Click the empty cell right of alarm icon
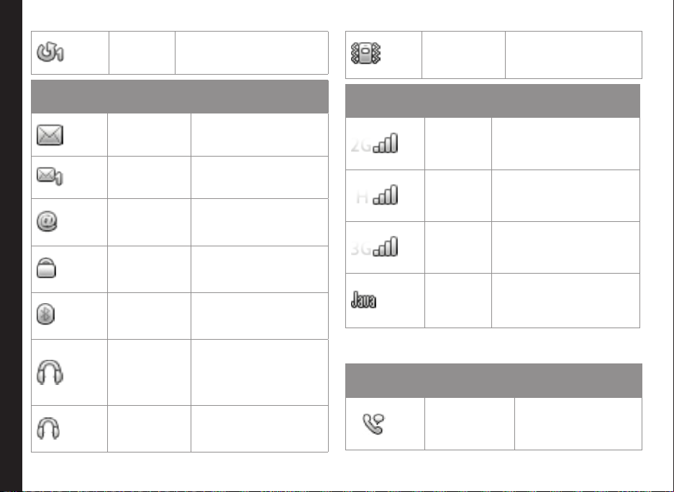This screenshot has height=492, width=674. coord(142,53)
